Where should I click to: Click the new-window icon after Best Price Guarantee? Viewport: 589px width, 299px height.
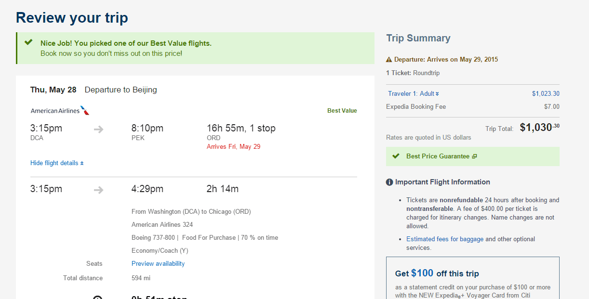pos(474,156)
